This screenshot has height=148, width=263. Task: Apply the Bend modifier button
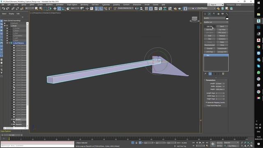click(222, 26)
